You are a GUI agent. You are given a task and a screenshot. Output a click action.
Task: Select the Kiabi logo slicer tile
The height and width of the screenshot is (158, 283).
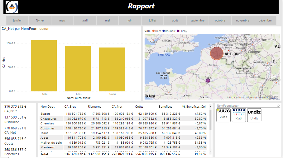coord(239,115)
